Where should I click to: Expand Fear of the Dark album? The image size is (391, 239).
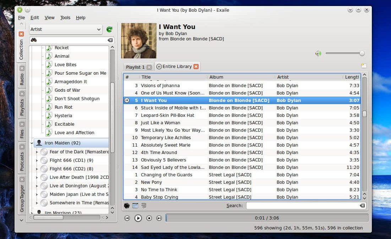click(37, 152)
